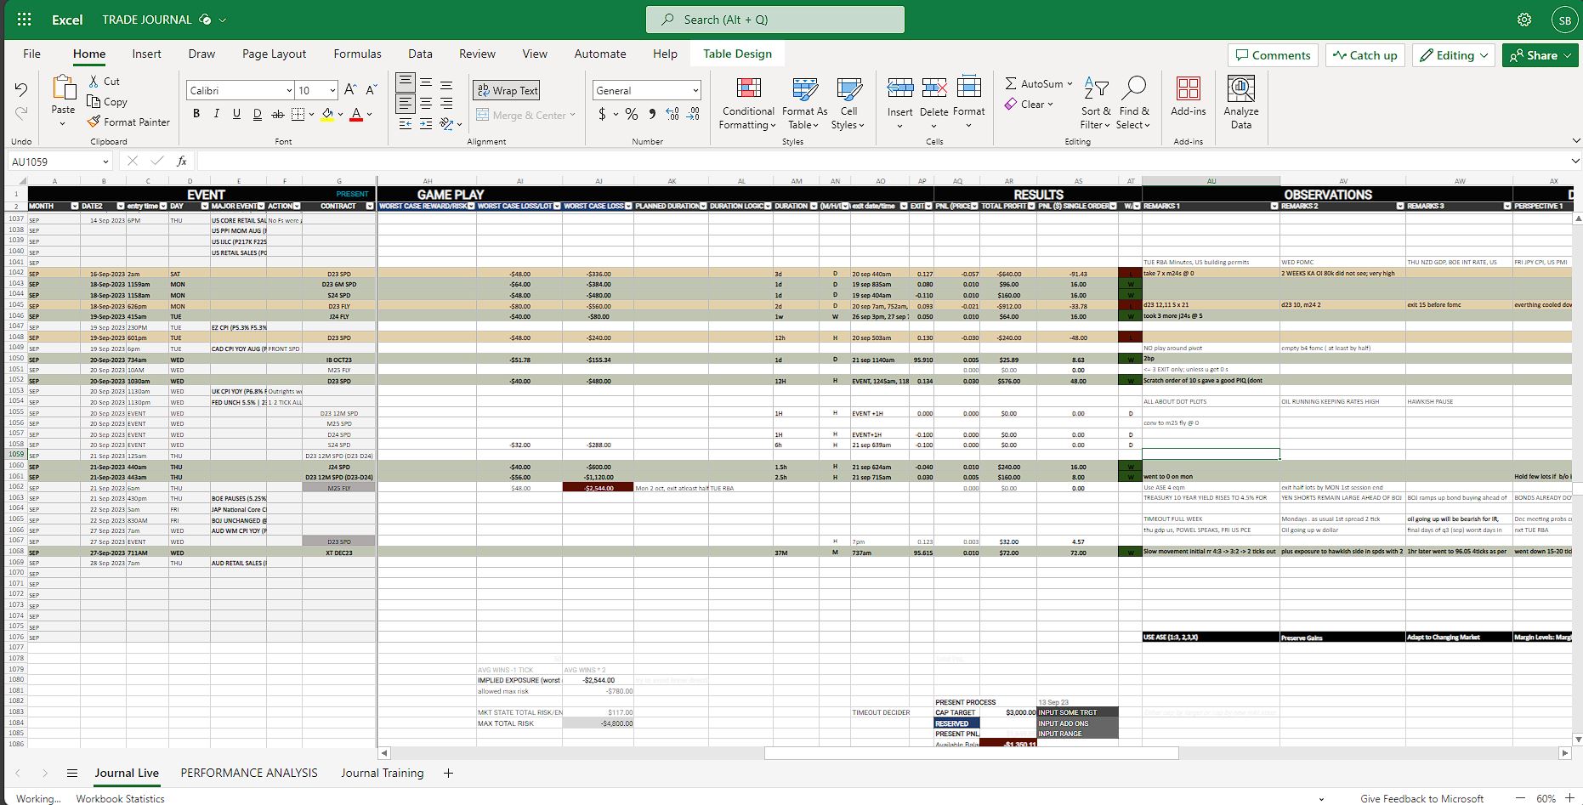Toggle Wrap Text
Viewport: 1583px width, 805px height.
(507, 90)
